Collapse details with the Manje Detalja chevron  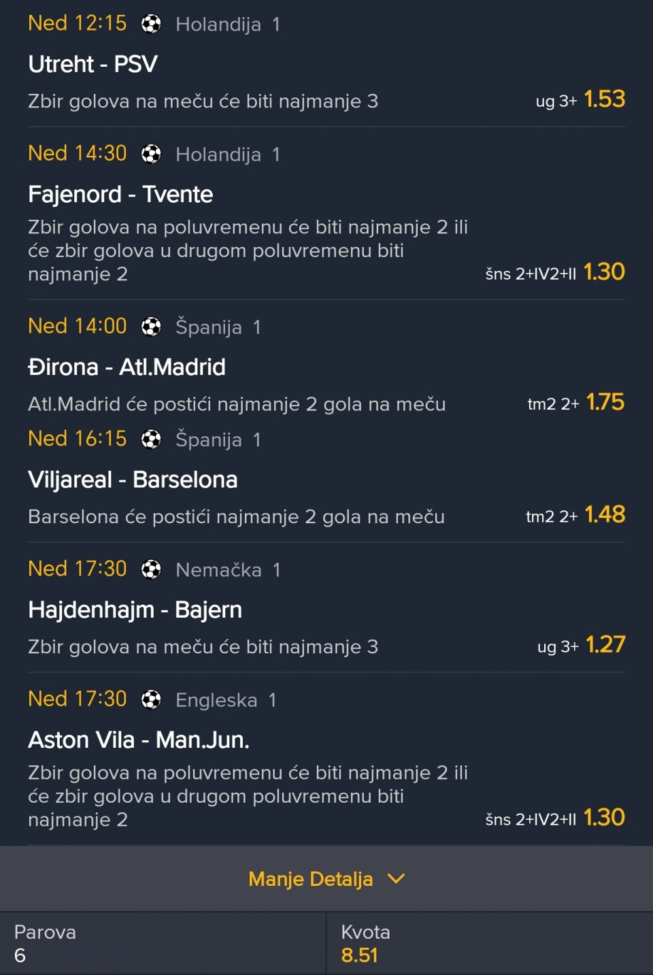(396, 879)
